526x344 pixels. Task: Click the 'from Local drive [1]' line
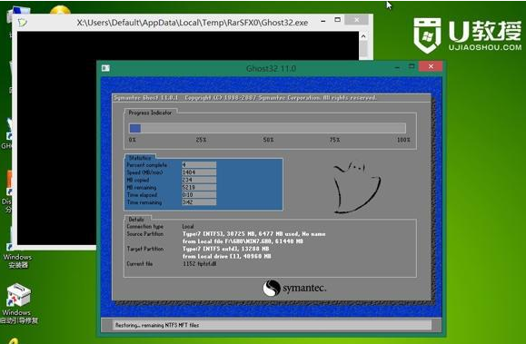coord(227,257)
